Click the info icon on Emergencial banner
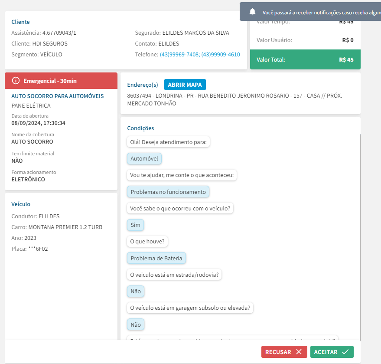Screen dimensions: 381x364 pos(16,81)
